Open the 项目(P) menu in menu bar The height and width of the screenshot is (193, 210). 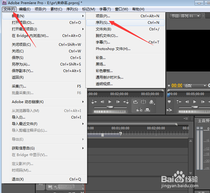click(40, 9)
